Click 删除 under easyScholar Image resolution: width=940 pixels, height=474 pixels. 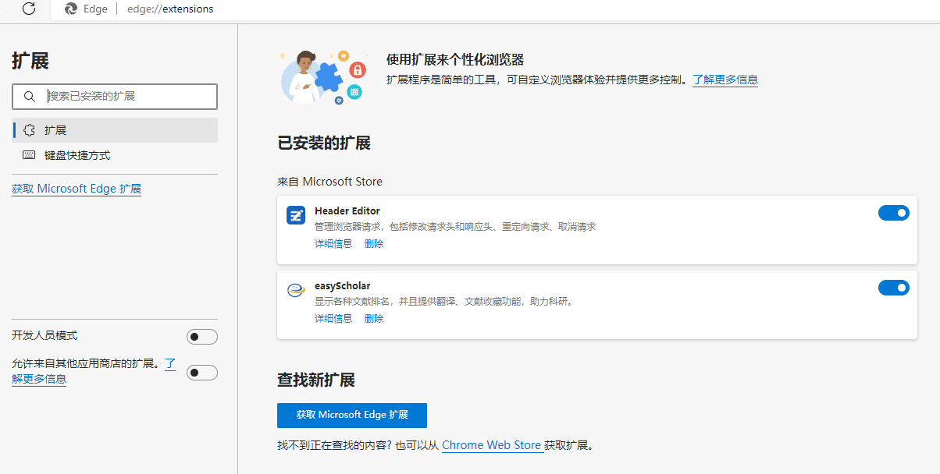tap(373, 317)
